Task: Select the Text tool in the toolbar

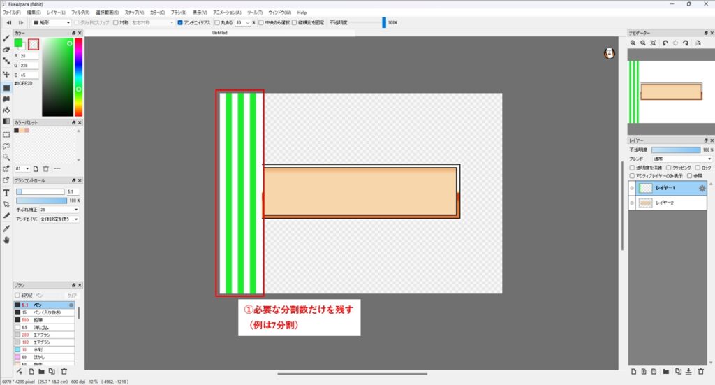Action: click(6, 193)
